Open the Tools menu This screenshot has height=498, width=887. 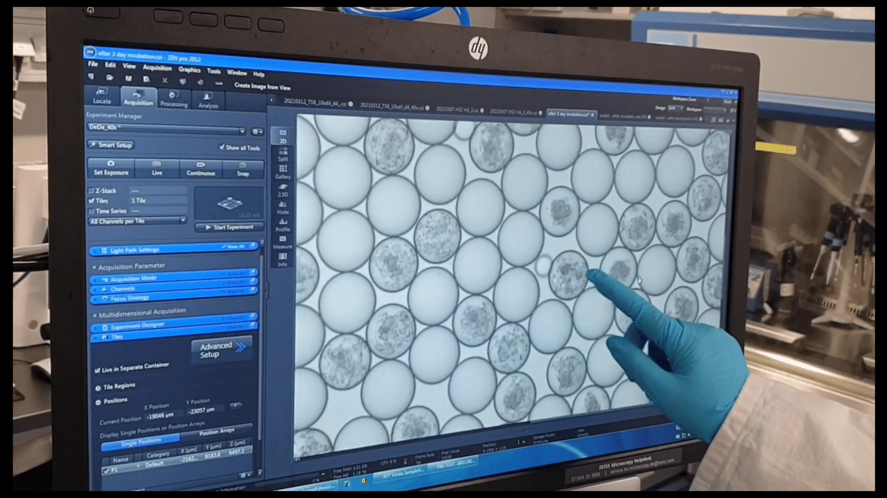click(x=214, y=71)
